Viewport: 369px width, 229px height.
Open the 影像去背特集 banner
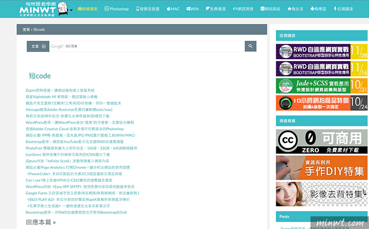tap(322, 194)
